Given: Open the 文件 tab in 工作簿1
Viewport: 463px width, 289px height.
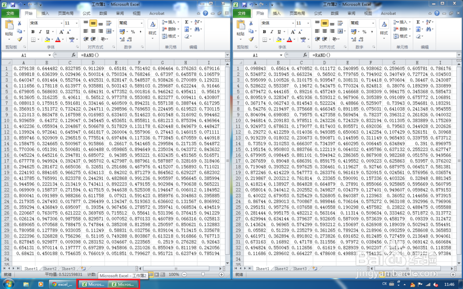Looking at the screenshot, I should click(x=10, y=13).
